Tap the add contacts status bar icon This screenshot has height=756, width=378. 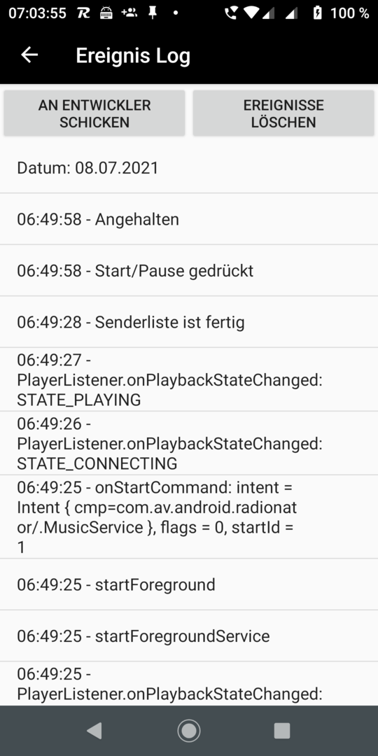pyautogui.click(x=129, y=13)
